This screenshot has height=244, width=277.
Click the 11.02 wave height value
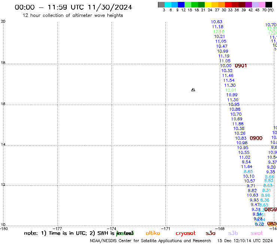tap(245, 157)
